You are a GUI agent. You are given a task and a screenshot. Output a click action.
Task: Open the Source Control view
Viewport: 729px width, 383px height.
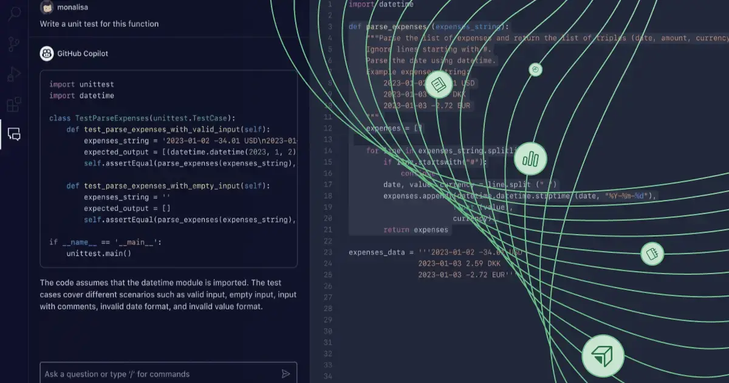(14, 43)
